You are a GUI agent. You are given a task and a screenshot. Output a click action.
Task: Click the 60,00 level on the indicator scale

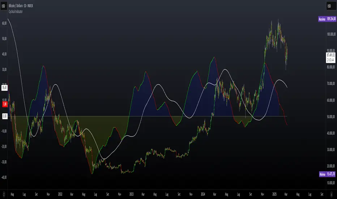tap(4, 23)
